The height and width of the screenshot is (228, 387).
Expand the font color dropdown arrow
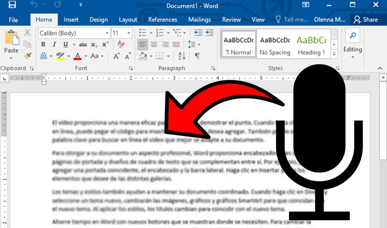click(86, 56)
